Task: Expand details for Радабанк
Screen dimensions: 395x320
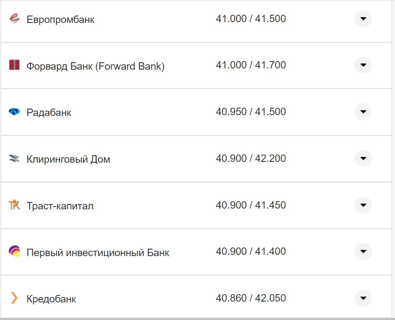Action: 363,111
